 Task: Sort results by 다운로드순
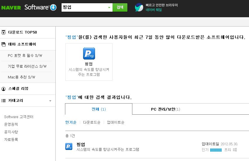pos(92,122)
